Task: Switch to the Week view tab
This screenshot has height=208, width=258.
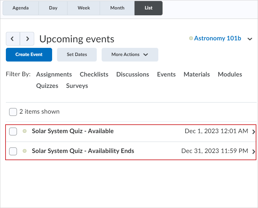Action: [84, 8]
